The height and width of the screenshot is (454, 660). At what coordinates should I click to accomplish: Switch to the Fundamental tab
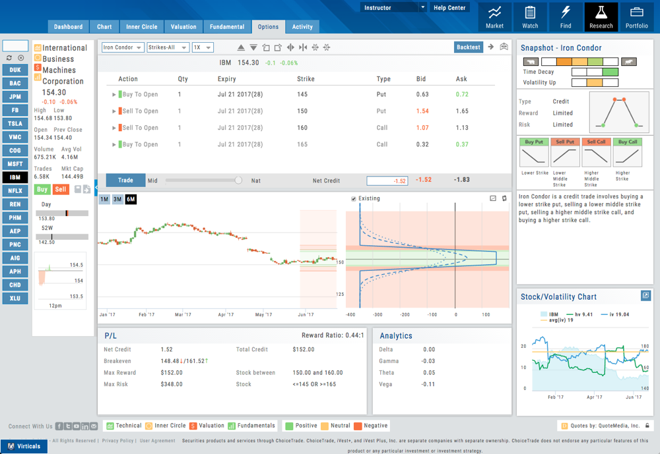pyautogui.click(x=227, y=27)
